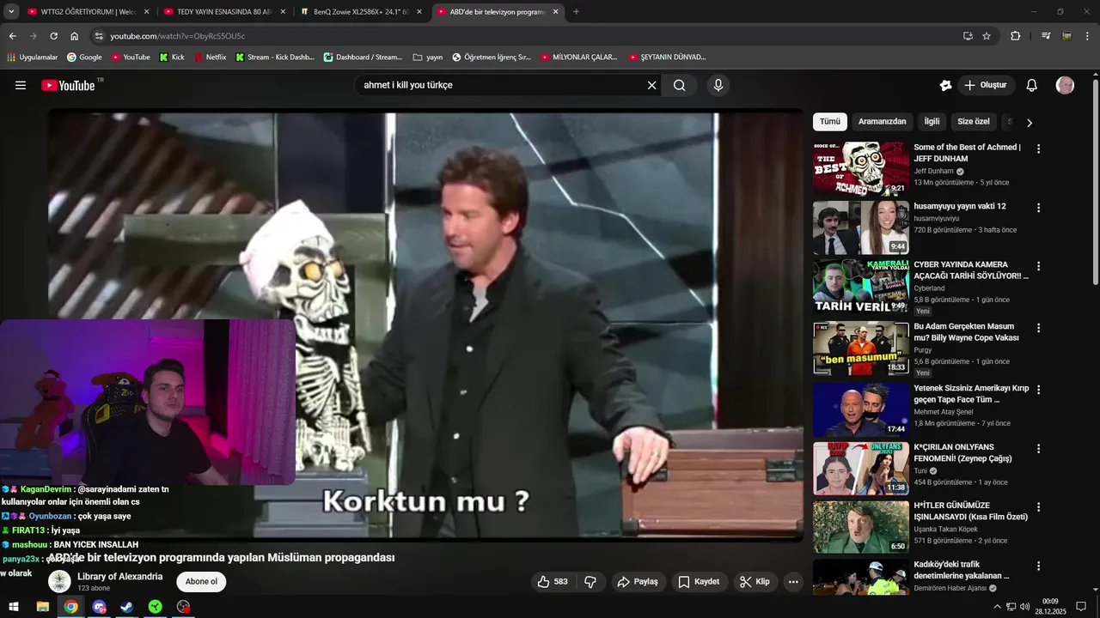1100x618 pixels.
Task: Show more filter chips with arrow
Action: [1030, 122]
